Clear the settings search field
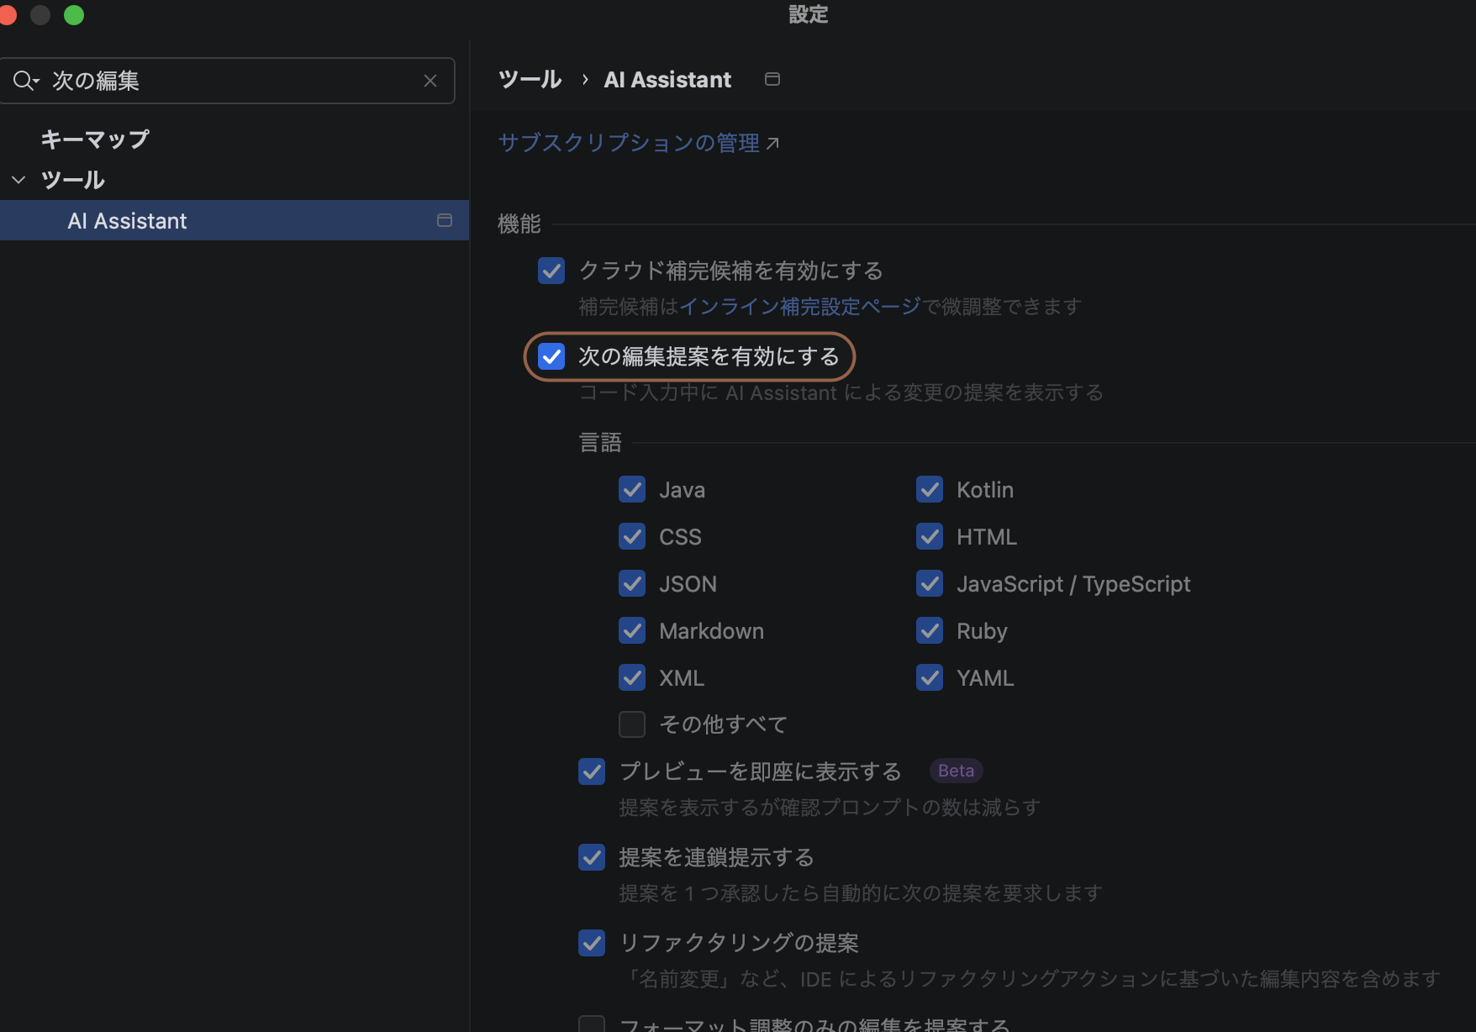Viewport: 1476px width, 1032px height. pos(430,81)
